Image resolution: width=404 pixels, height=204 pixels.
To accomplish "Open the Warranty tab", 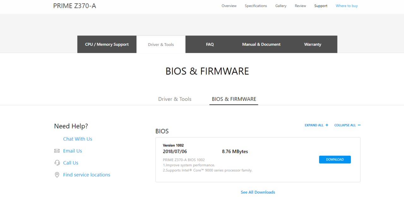I will tap(313, 44).
